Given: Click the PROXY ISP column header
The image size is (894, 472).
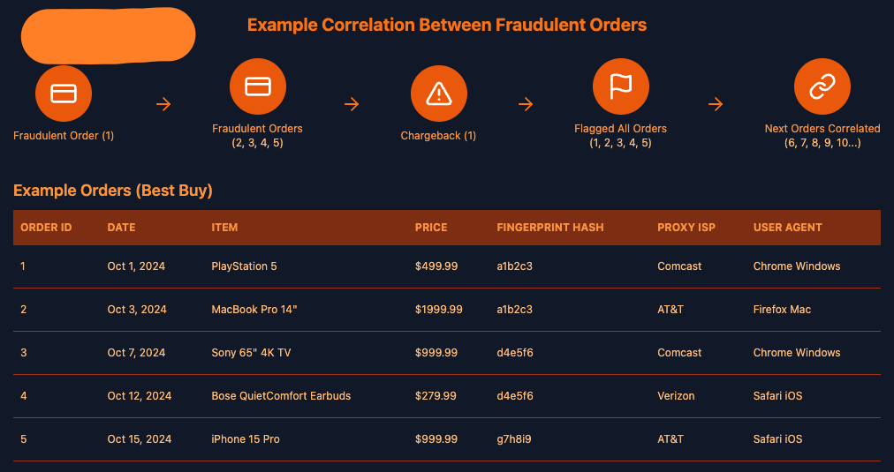Looking at the screenshot, I should click(x=686, y=228).
